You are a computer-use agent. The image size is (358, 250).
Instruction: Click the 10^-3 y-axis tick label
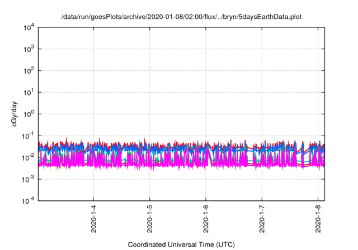click(x=28, y=179)
